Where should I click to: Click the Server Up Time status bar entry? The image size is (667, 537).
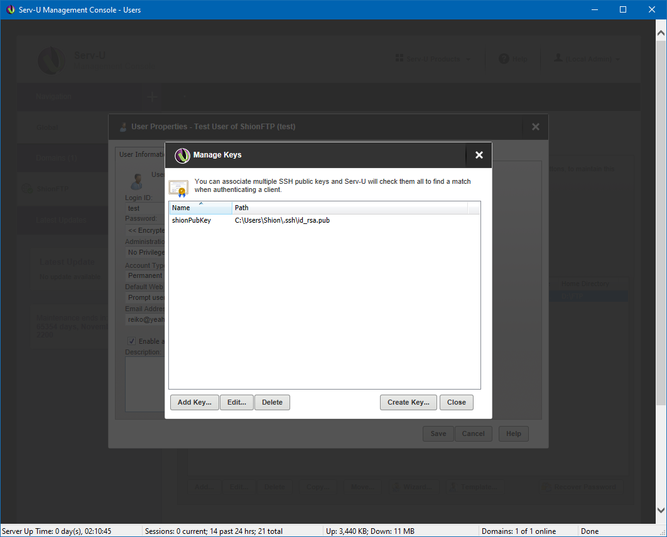click(x=57, y=531)
